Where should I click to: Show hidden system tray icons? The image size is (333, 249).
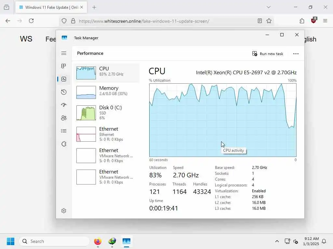tap(277, 241)
